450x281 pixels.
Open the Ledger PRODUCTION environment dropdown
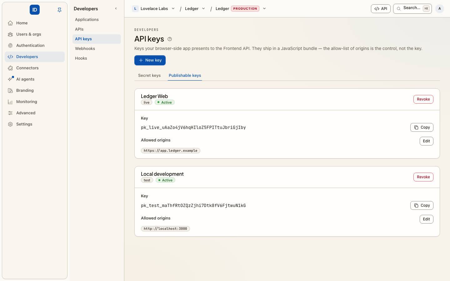click(264, 9)
